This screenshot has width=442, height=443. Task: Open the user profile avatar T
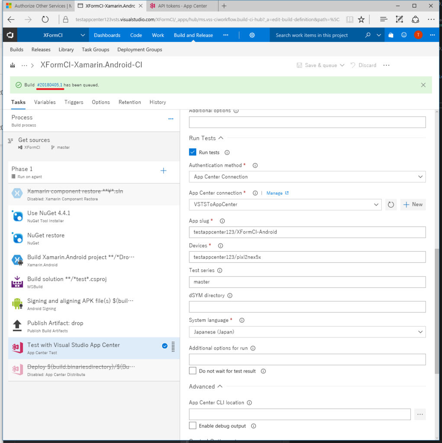point(418,35)
